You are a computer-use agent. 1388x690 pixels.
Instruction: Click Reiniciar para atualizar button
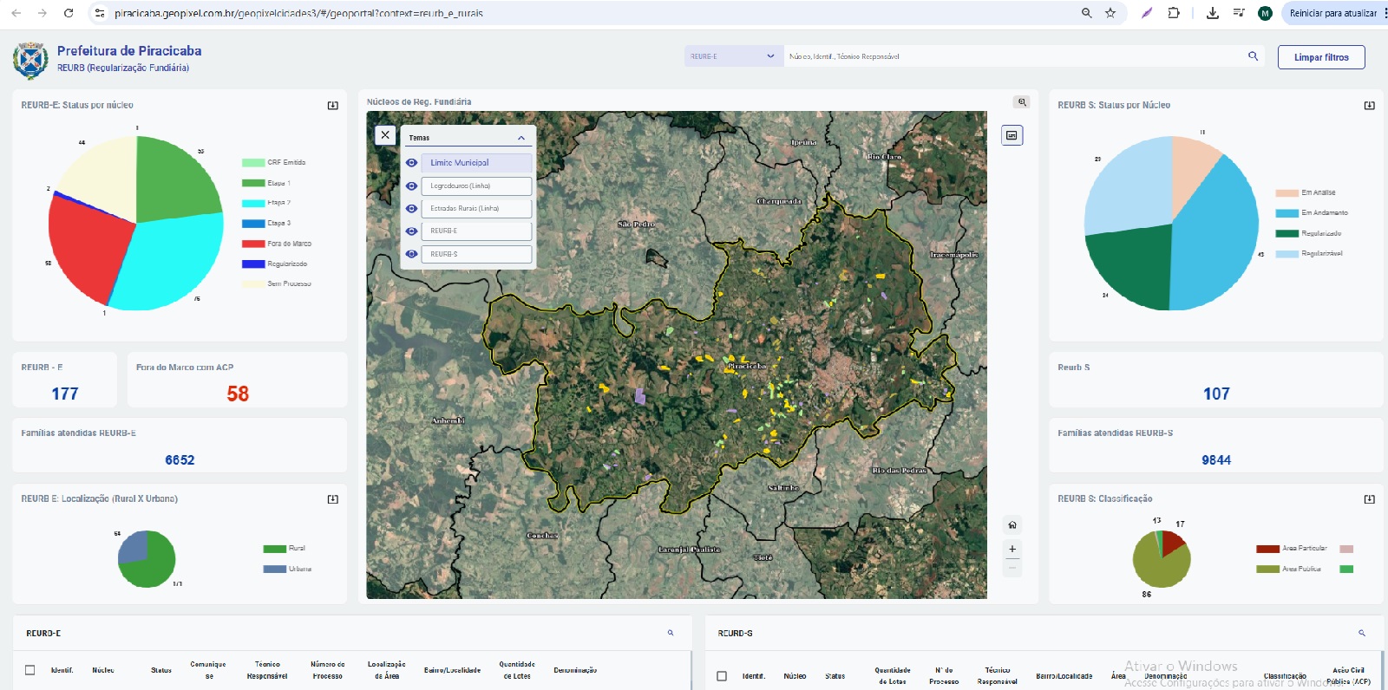coord(1332,13)
